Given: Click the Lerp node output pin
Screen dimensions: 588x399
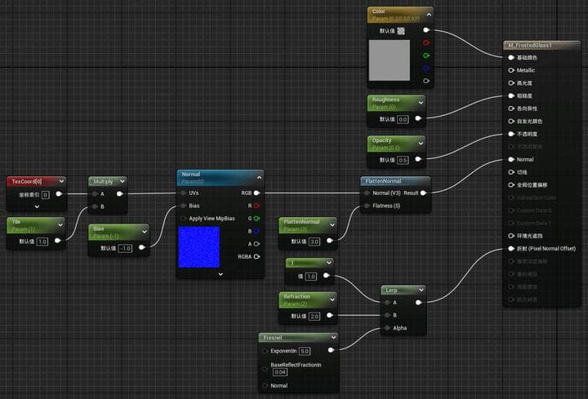Looking at the screenshot, I should click(x=418, y=303).
